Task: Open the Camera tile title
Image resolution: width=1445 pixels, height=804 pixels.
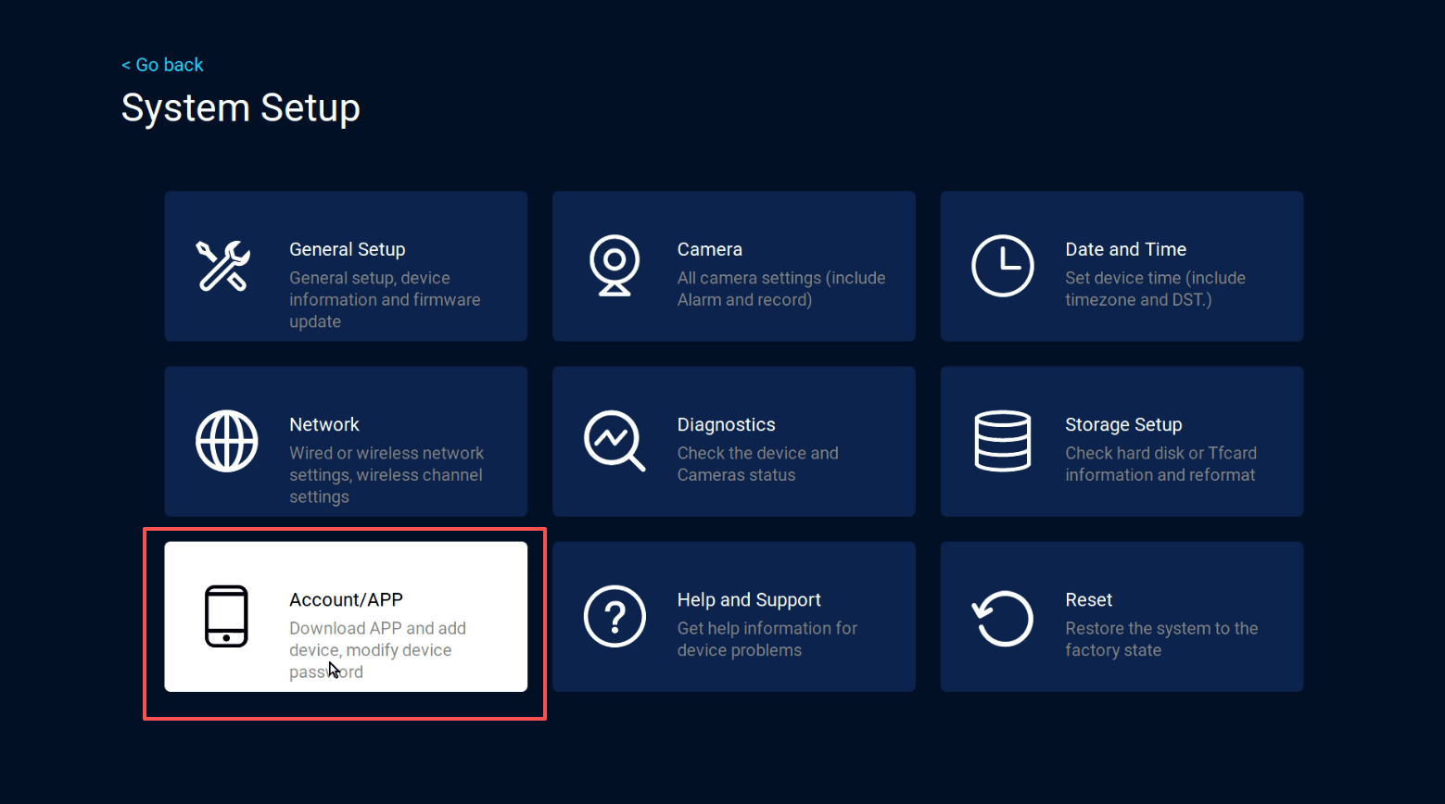Action: [x=709, y=249]
